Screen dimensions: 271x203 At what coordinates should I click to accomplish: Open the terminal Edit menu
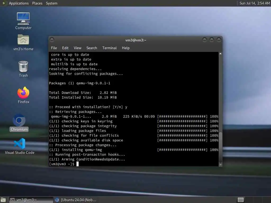(65, 48)
